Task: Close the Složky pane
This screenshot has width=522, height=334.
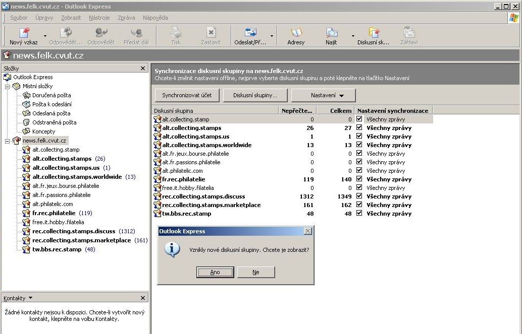Action: 143,68
